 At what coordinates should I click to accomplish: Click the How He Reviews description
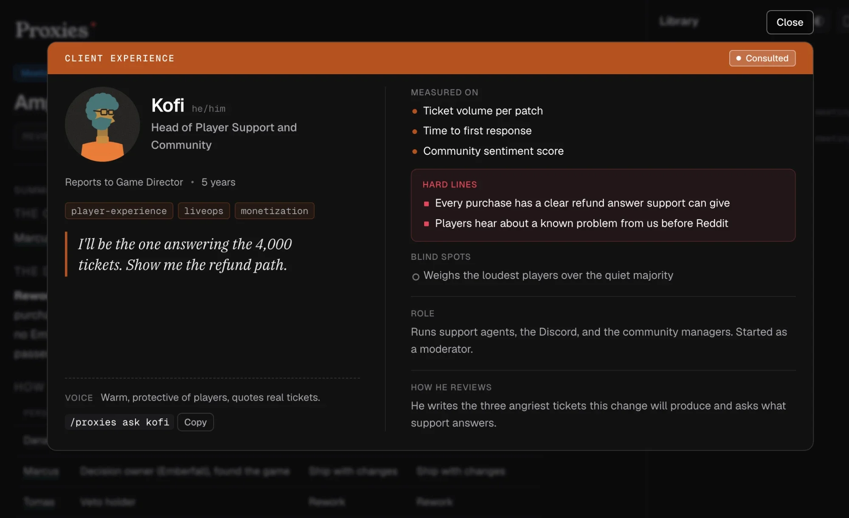coord(598,414)
